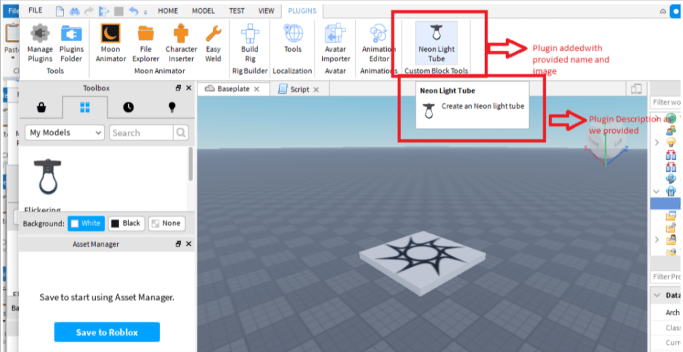The image size is (683, 352).
Task: Select the highlighted row in Explorer tree
Action: [666, 203]
